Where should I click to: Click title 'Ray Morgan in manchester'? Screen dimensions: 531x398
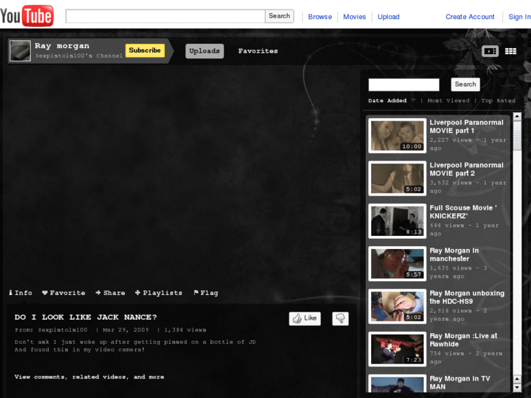point(454,255)
